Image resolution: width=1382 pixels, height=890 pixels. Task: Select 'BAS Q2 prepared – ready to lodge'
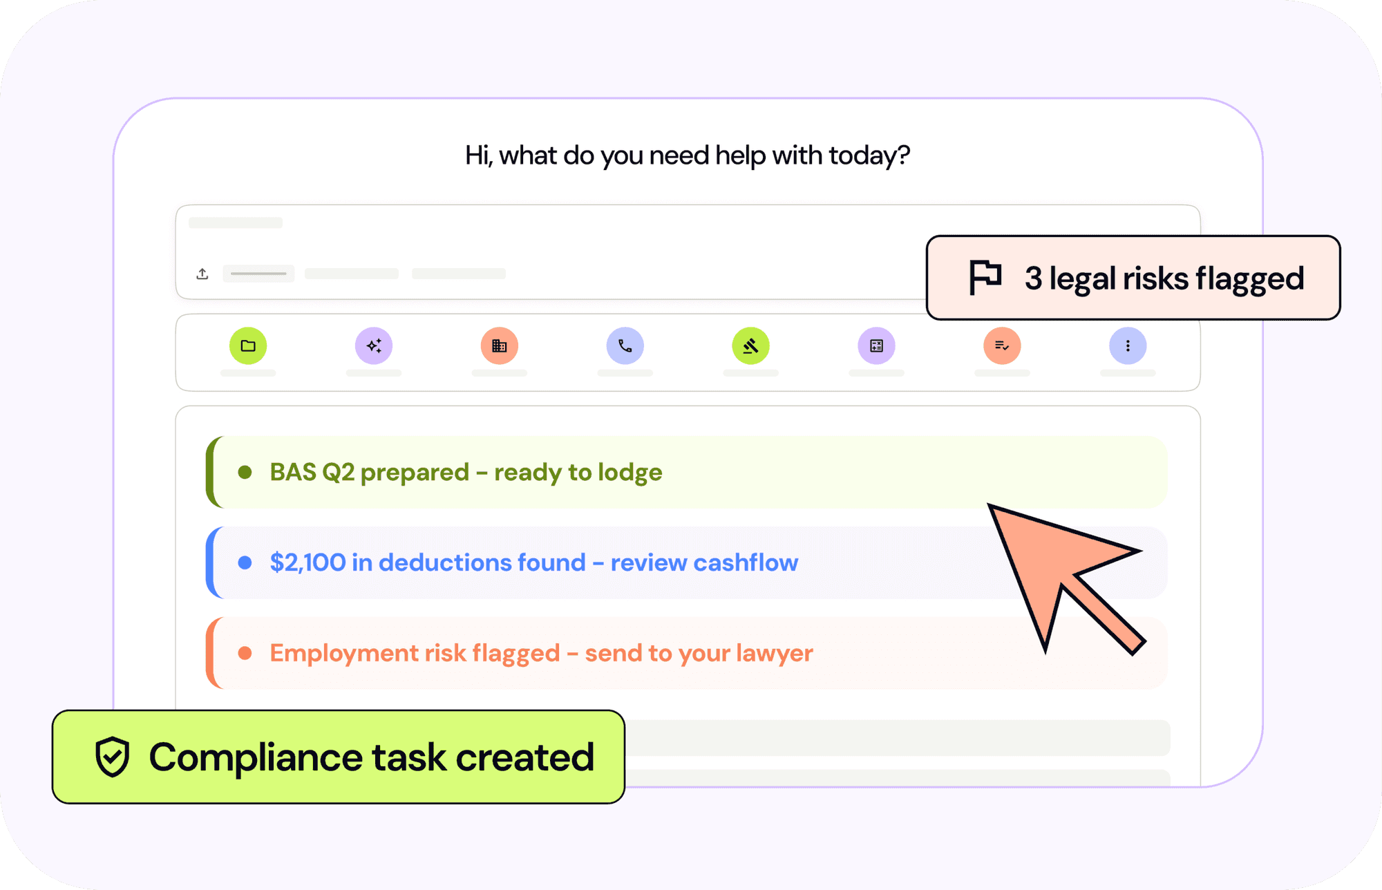(x=466, y=473)
